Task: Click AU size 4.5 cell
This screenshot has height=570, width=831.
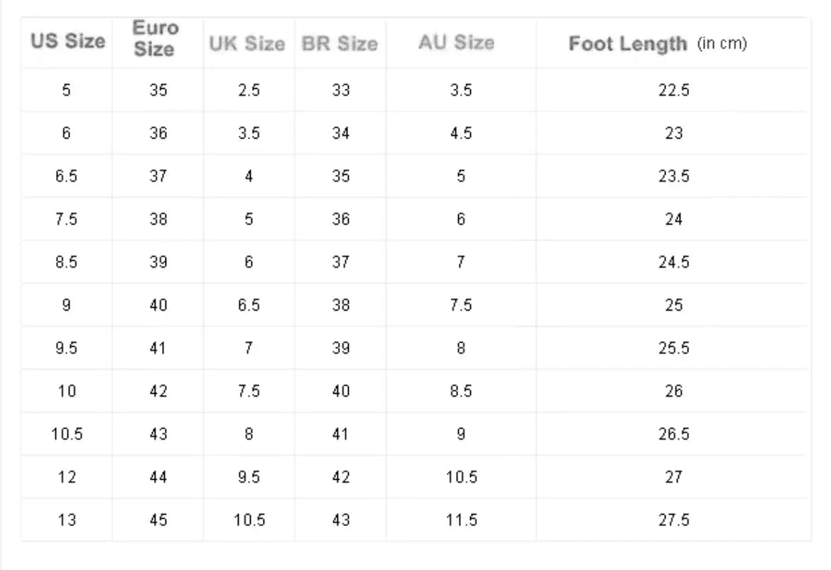Action: tap(461, 133)
